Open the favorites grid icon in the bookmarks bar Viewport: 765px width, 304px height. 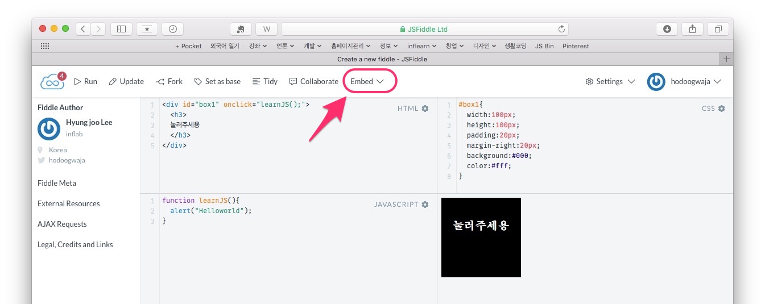[x=45, y=46]
